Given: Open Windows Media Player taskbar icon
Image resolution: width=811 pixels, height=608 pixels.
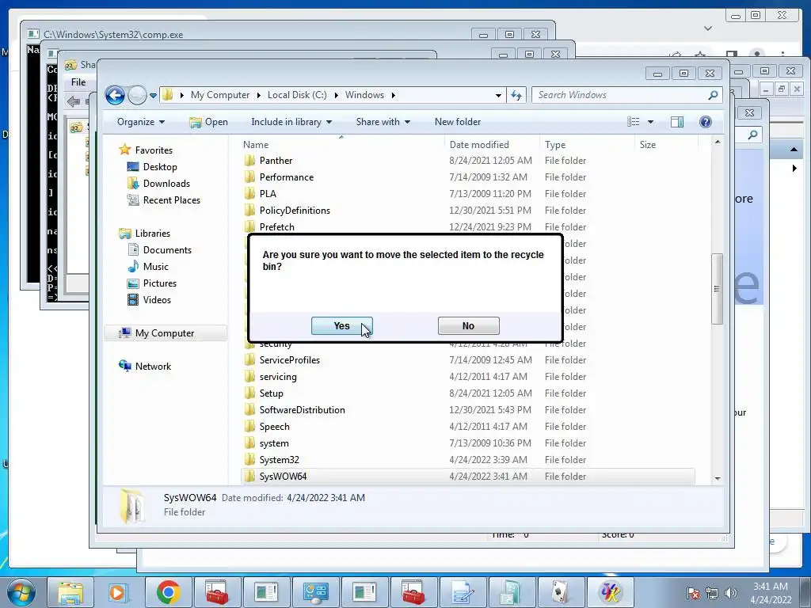Looking at the screenshot, I should (x=117, y=592).
